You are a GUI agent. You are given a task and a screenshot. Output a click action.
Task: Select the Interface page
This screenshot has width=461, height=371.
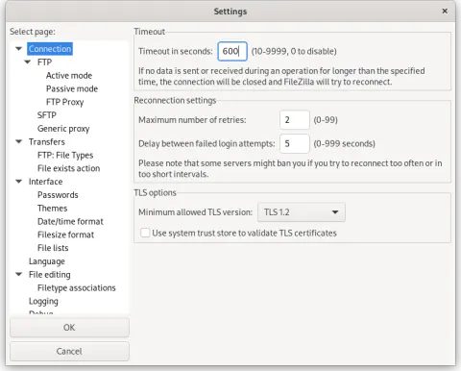pyautogui.click(x=46, y=182)
